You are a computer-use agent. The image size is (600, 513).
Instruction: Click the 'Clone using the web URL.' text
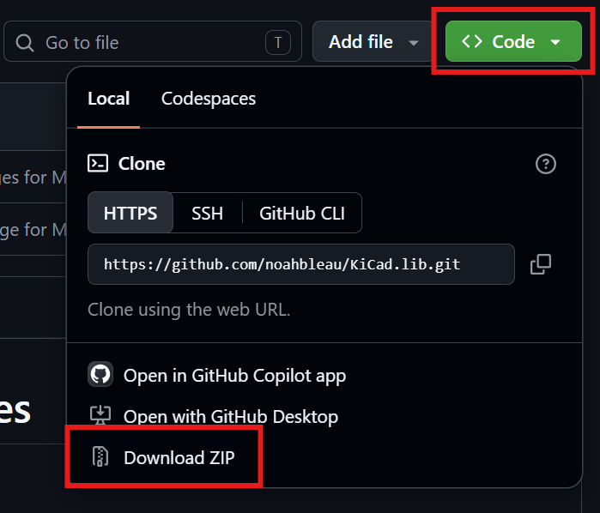189,310
